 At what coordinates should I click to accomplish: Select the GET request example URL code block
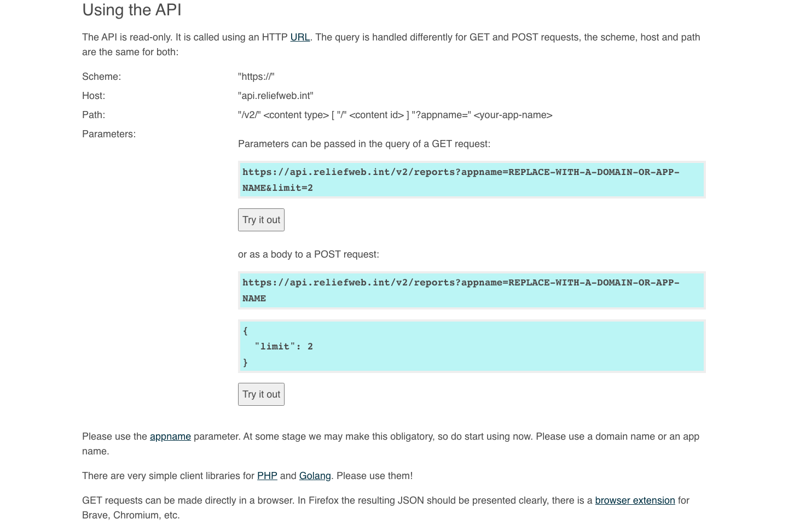coord(472,179)
